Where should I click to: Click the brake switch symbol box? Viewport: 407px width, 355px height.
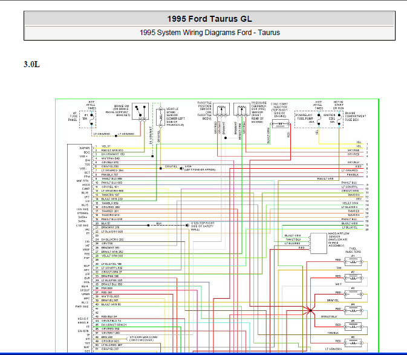point(140,111)
